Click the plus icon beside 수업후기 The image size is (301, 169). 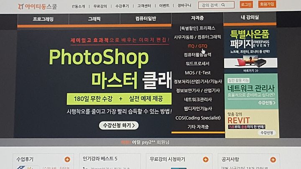click(x=67, y=159)
